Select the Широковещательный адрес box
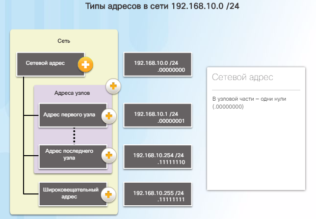This screenshot has width=316, height=219. point(73,194)
